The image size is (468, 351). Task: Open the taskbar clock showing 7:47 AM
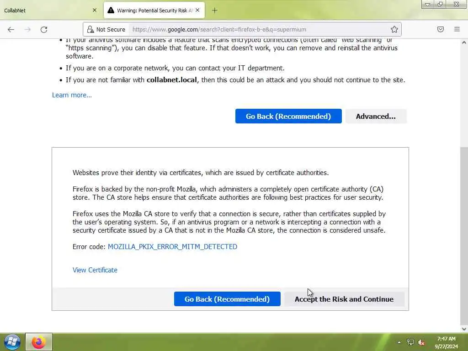pos(446,342)
